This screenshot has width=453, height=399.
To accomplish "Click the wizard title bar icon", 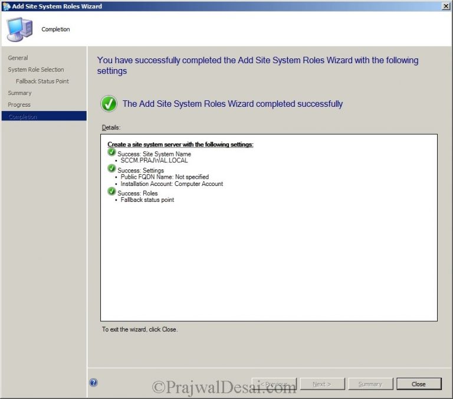I will coord(6,6).
